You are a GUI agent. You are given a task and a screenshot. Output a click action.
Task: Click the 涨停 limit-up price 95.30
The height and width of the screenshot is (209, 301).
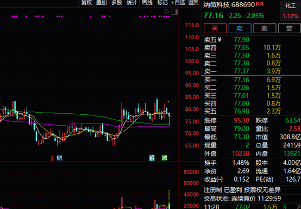[241, 120]
